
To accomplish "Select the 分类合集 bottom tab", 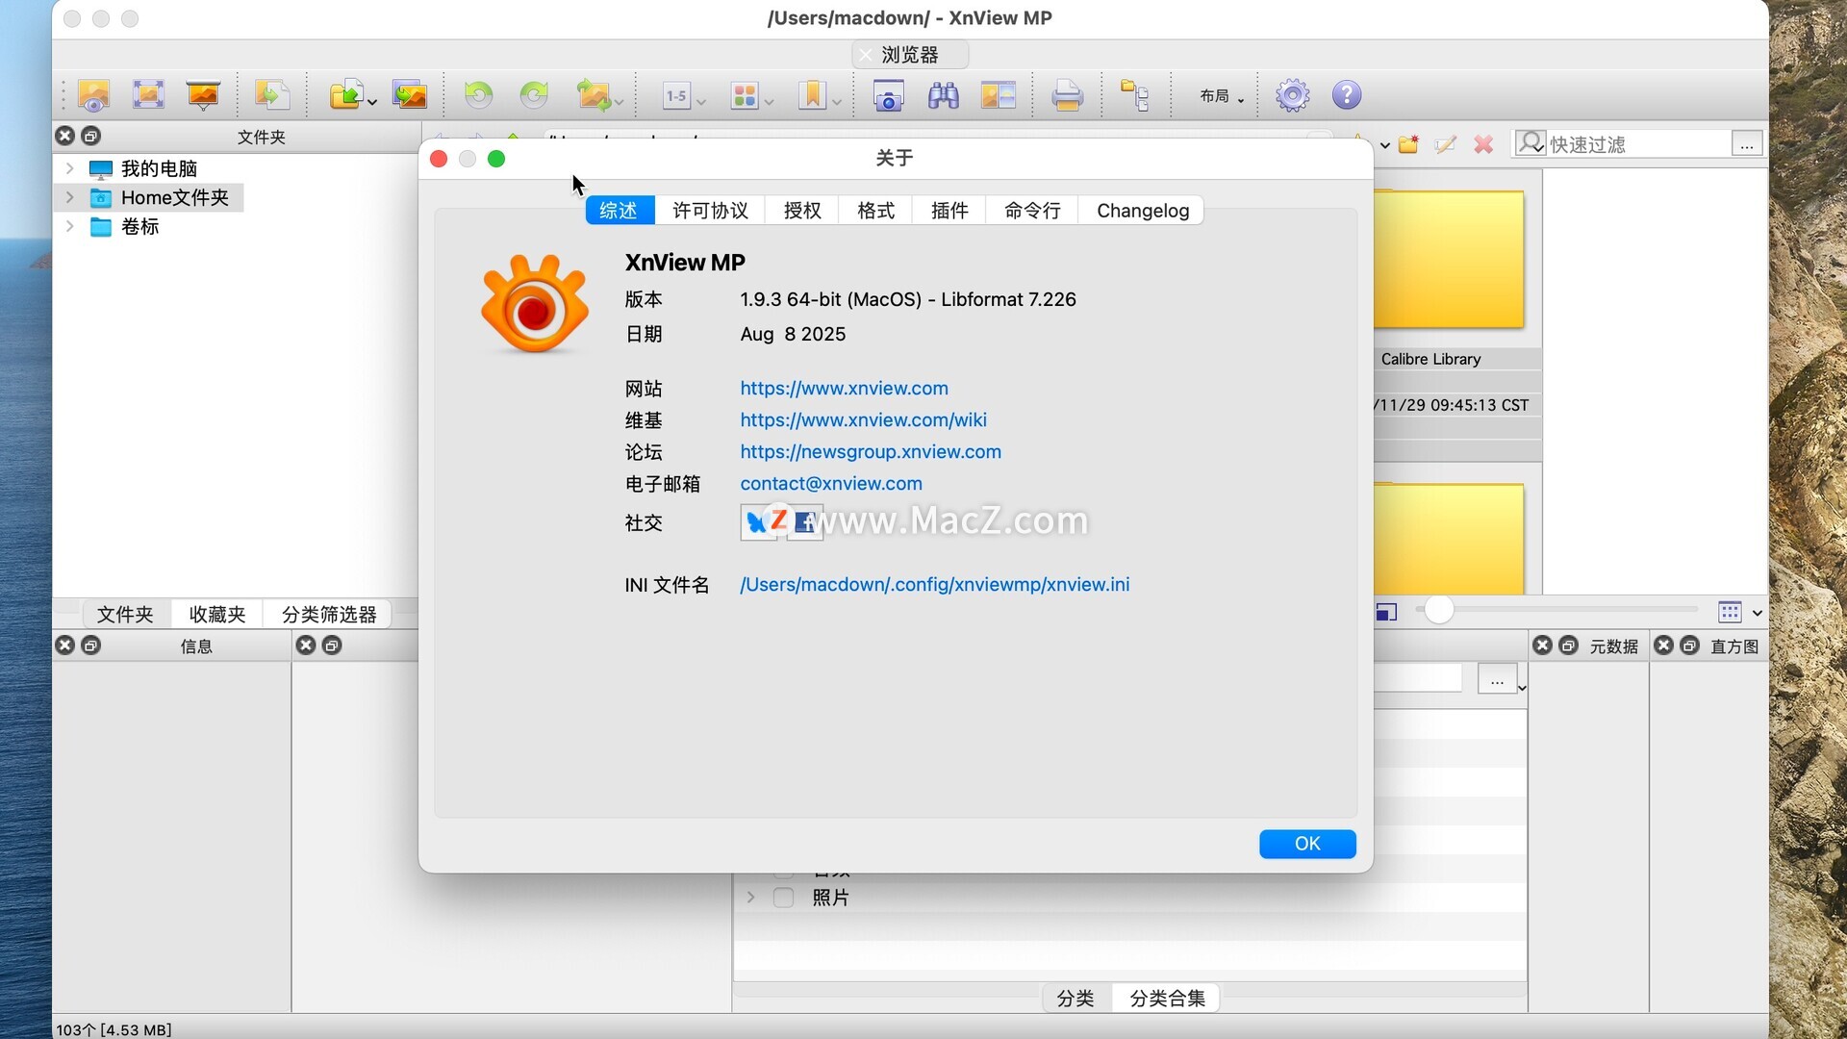I will click(1167, 999).
